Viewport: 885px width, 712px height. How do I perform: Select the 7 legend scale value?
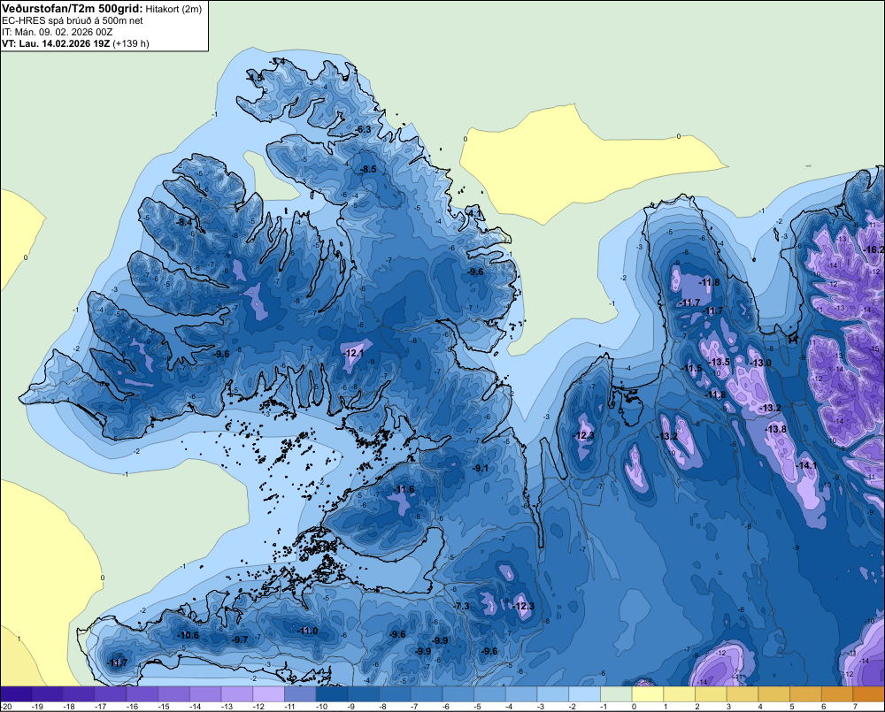pos(856,707)
